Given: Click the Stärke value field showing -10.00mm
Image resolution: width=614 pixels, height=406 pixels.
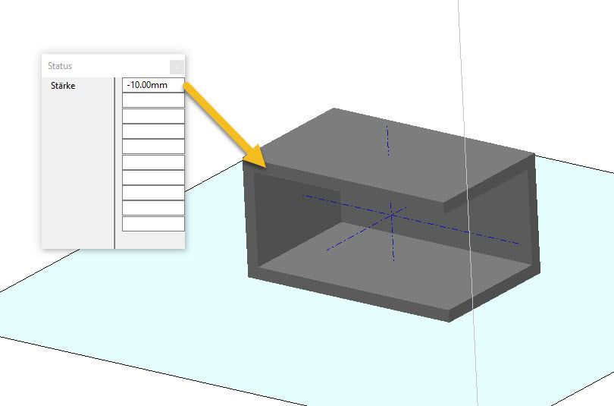Looking at the screenshot, I should (153, 85).
